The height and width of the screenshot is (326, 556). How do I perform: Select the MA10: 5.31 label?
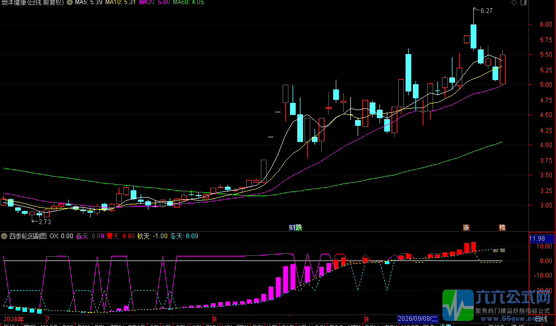click(x=121, y=2)
